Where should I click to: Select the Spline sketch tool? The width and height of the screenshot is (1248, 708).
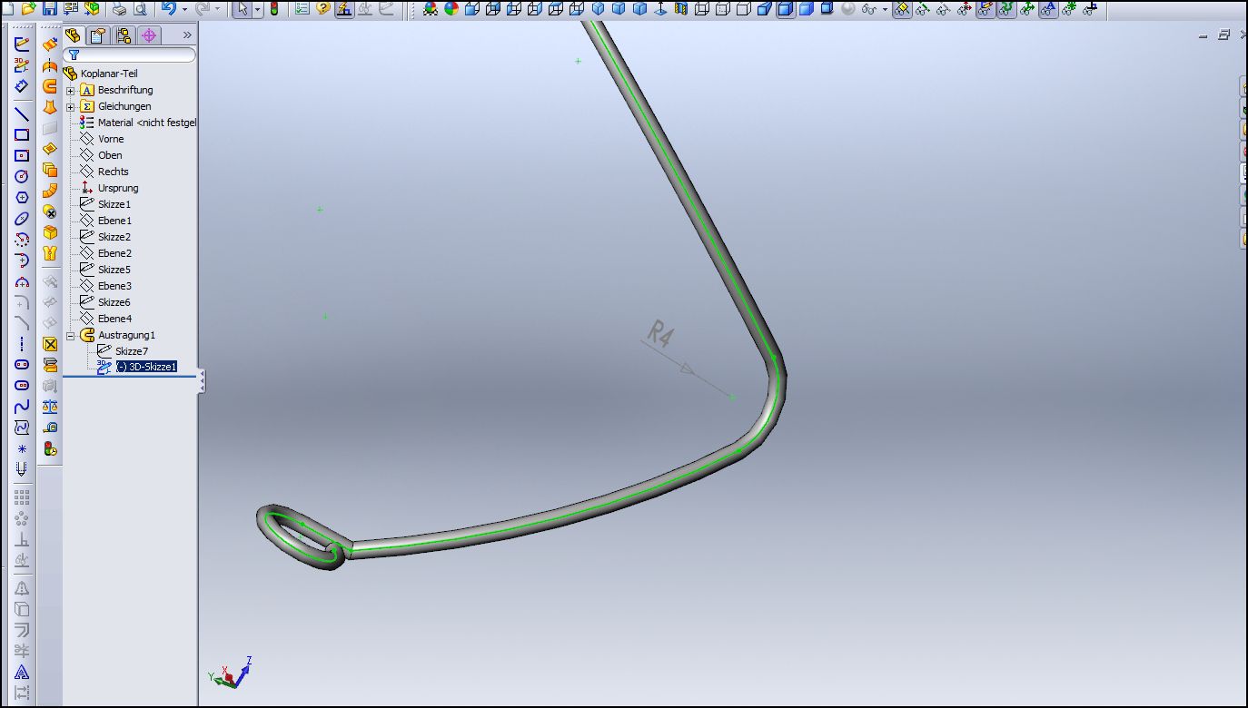[x=22, y=406]
